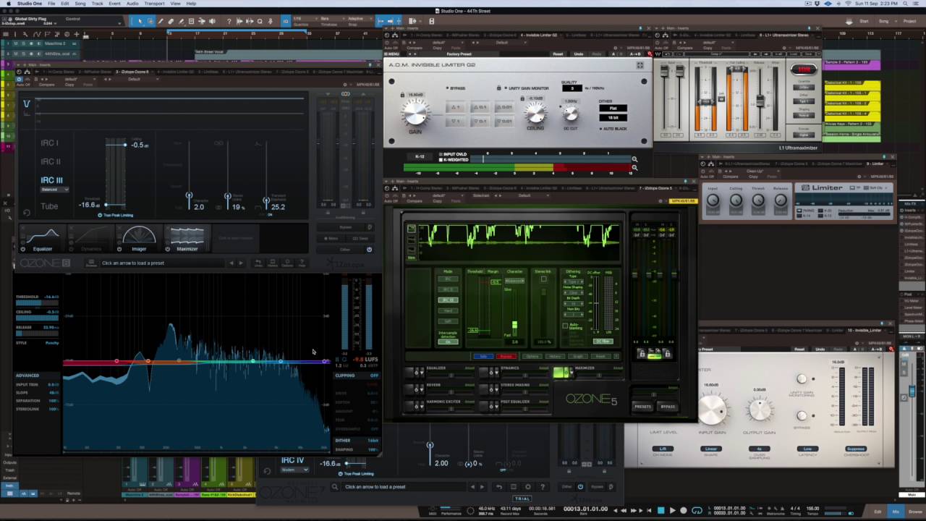Click the Input Gain knob on lower Invisible Limiter

(x=711, y=410)
